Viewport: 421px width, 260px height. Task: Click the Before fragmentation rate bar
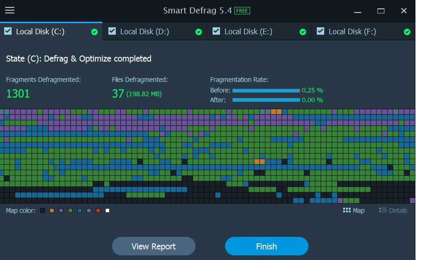(266, 91)
